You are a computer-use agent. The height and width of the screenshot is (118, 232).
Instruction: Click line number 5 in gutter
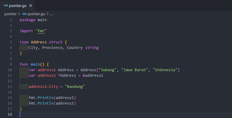(x=11, y=42)
